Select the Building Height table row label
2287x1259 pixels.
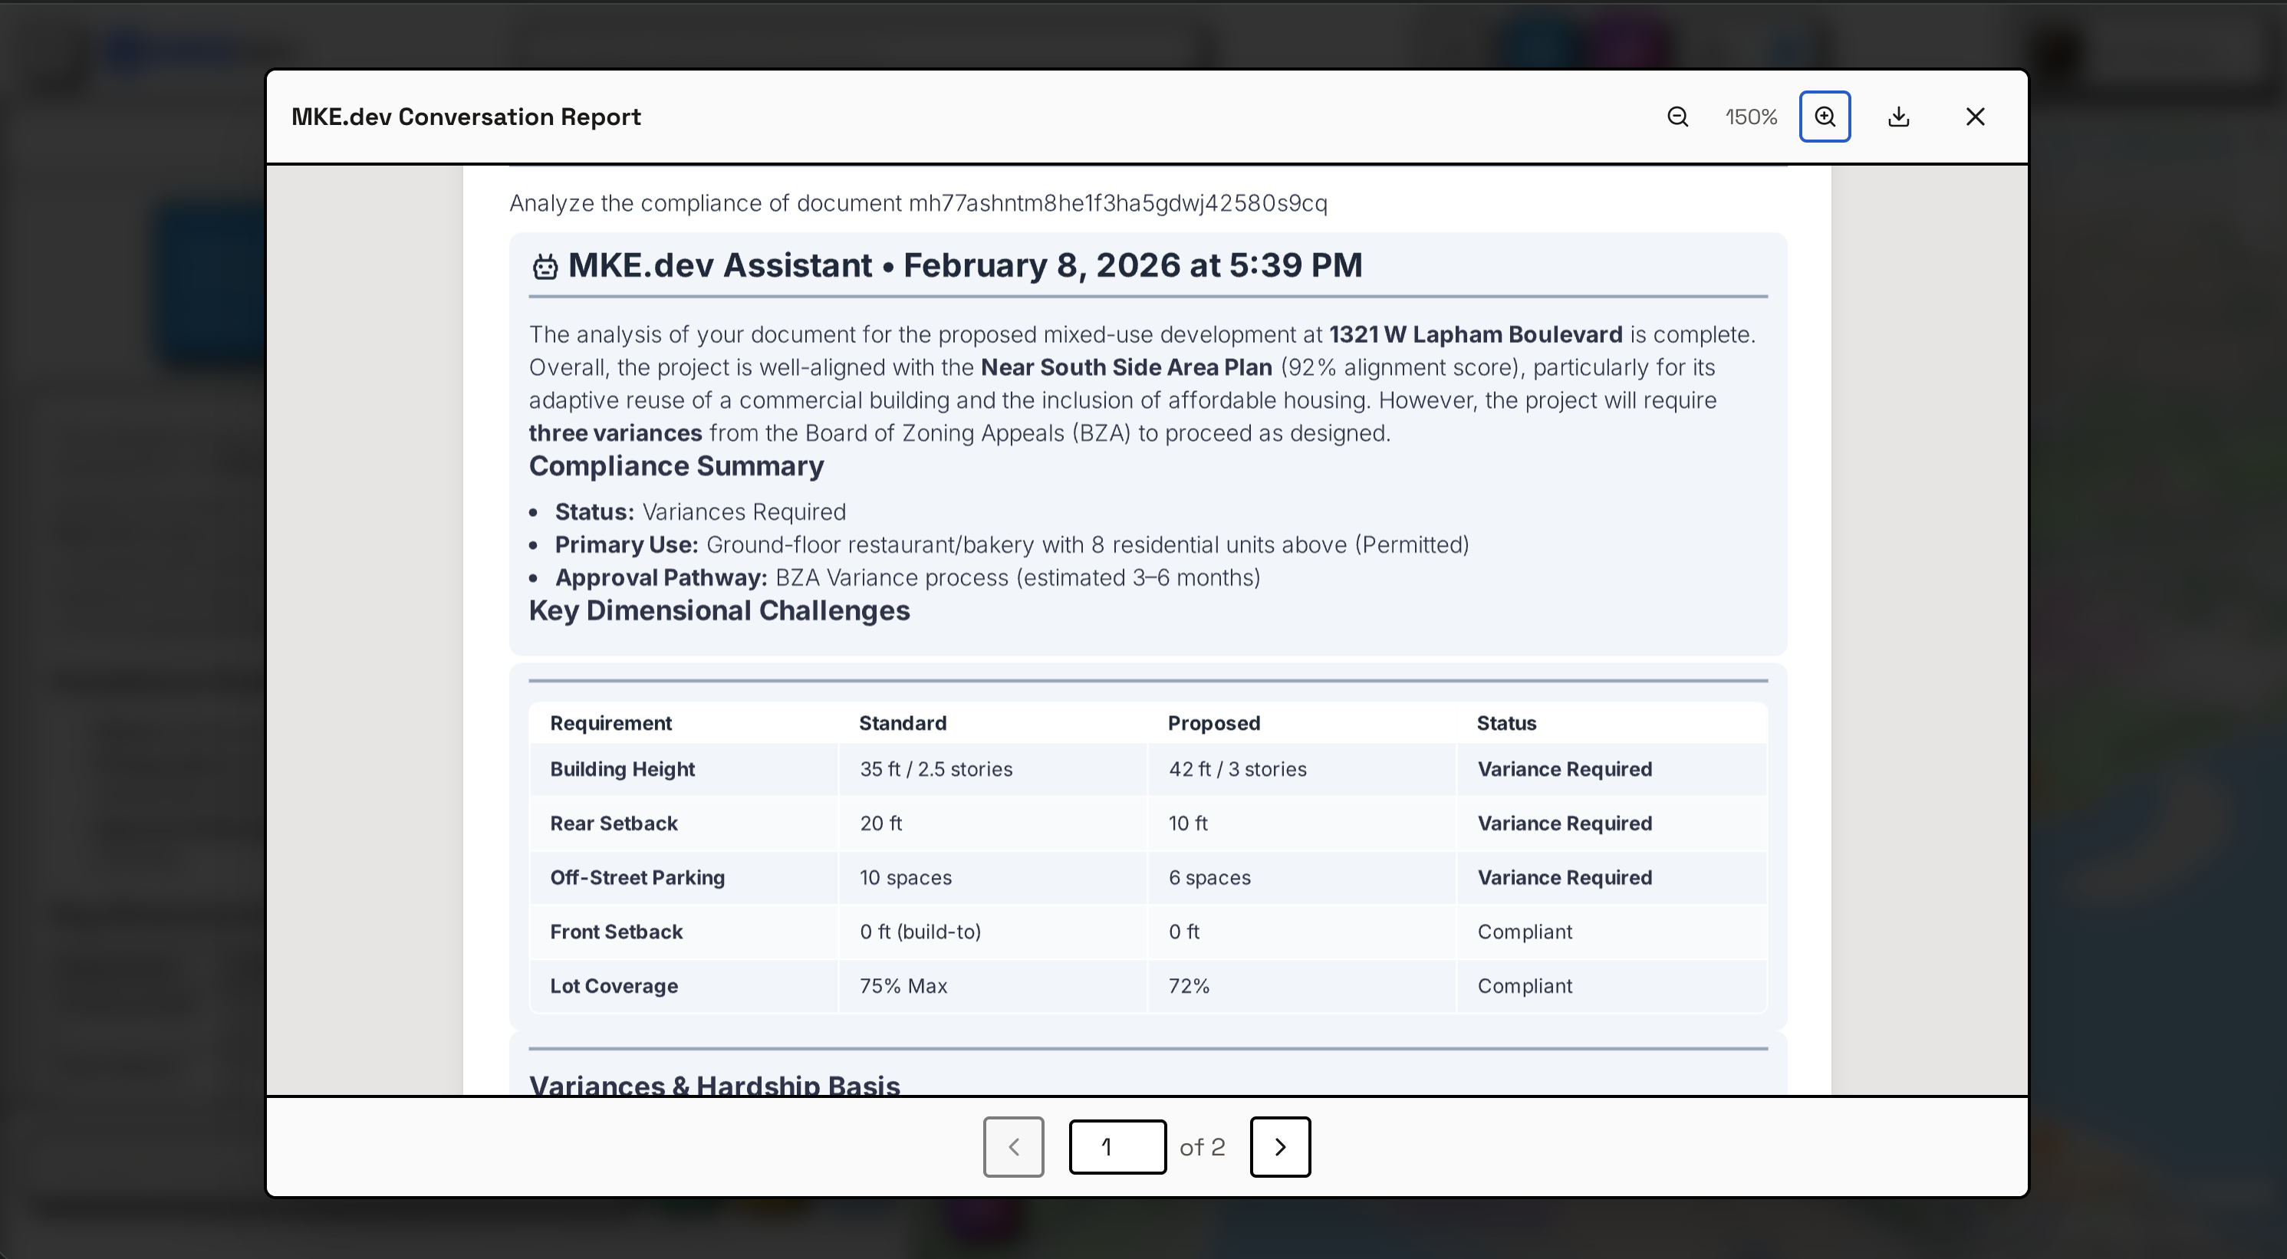pyautogui.click(x=621, y=770)
